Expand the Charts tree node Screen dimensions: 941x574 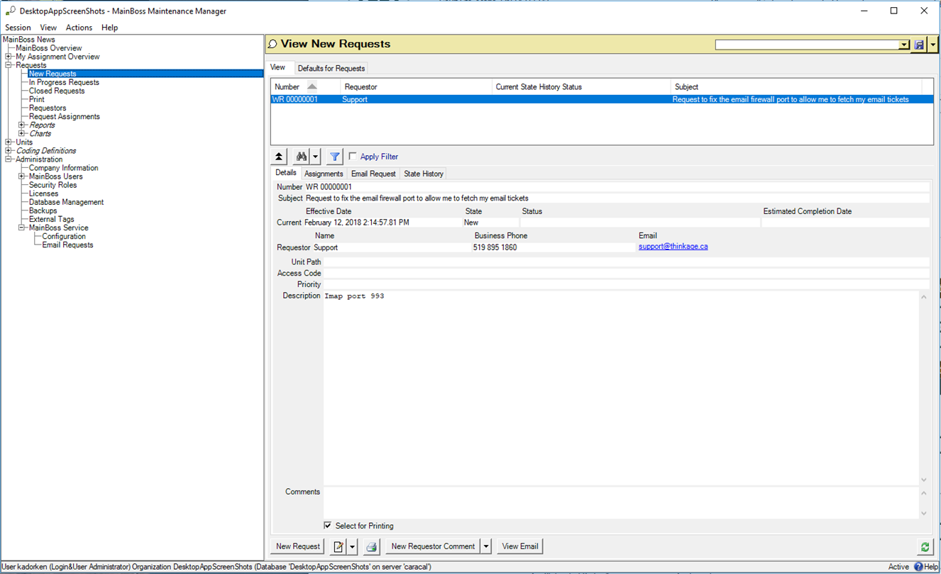click(22, 134)
